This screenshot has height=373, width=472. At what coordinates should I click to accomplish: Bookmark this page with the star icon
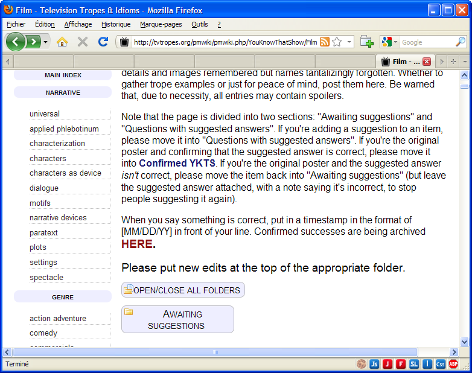(x=337, y=42)
